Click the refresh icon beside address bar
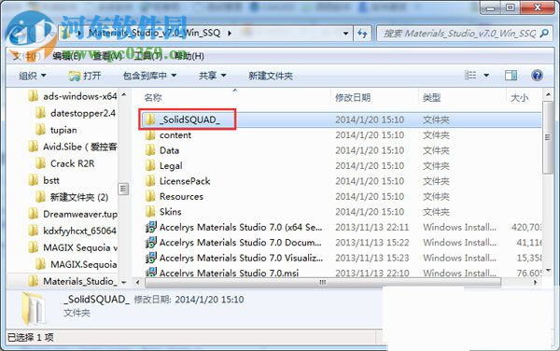The width and height of the screenshot is (560, 351). tap(362, 34)
